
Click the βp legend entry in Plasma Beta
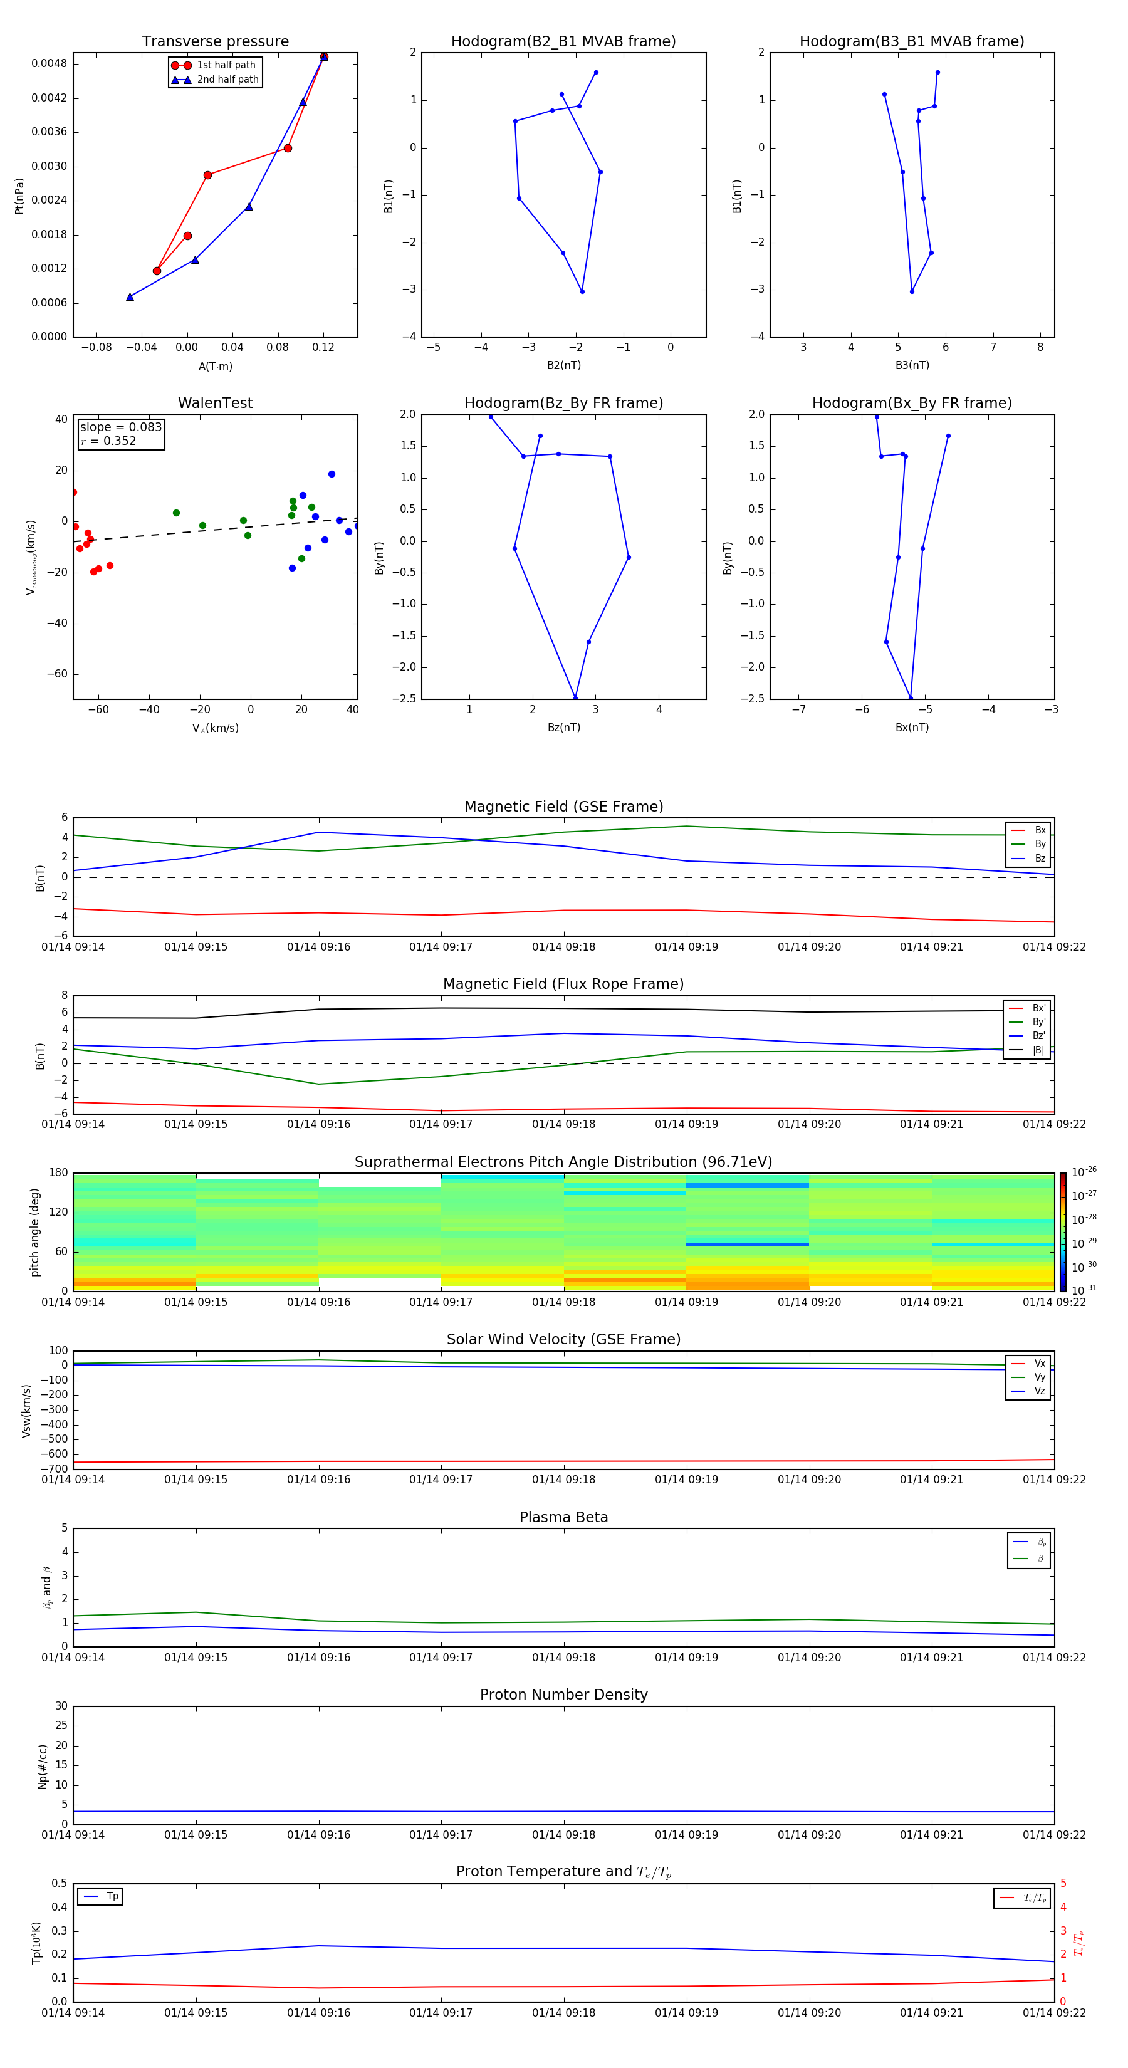coord(1029,1542)
